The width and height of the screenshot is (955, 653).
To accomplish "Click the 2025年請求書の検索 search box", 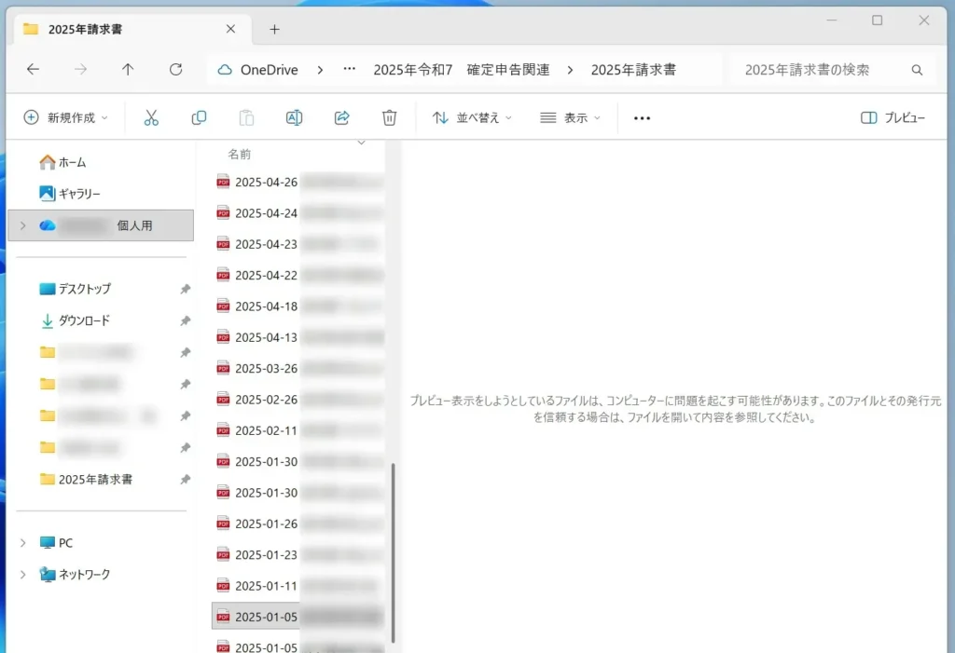I will click(821, 69).
